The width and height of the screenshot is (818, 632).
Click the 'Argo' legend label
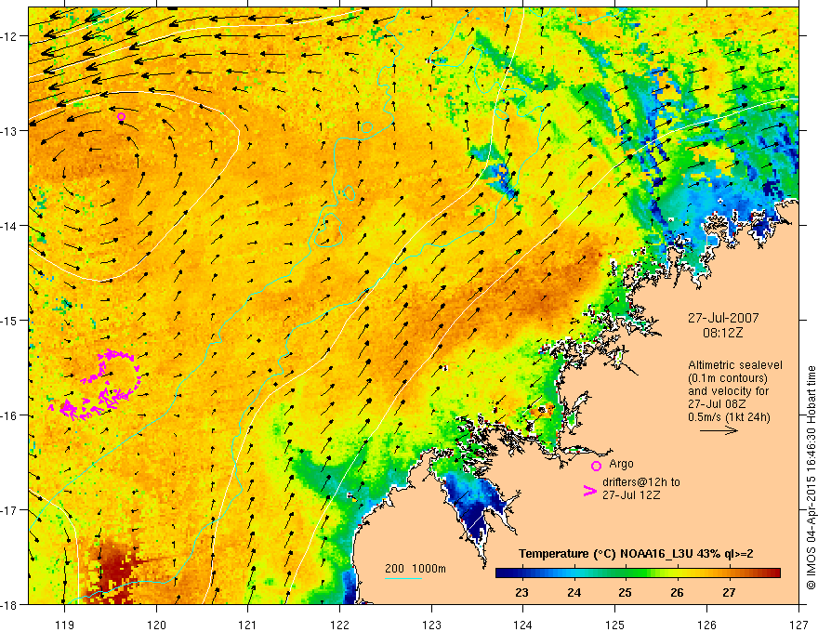click(x=621, y=464)
